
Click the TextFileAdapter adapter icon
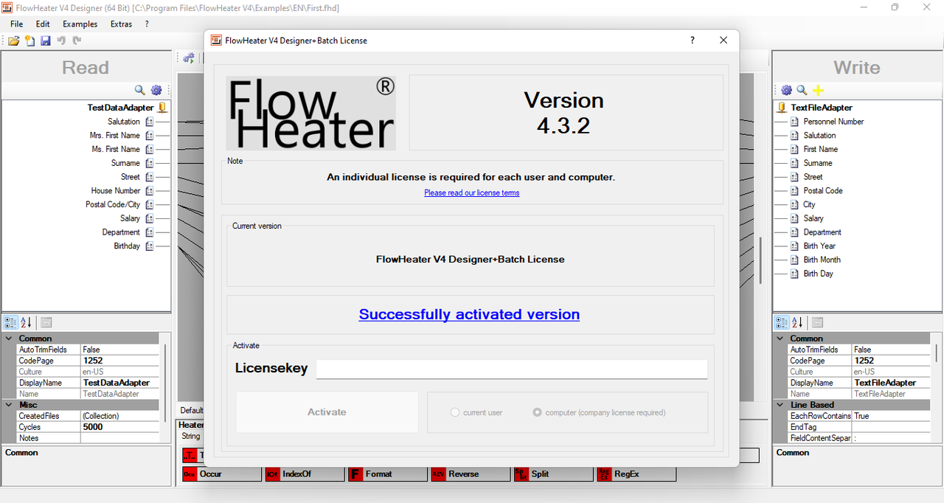(782, 108)
